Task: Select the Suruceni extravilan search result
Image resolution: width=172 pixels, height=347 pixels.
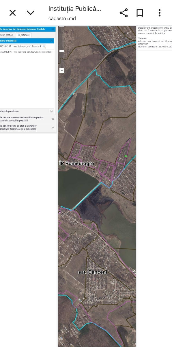Action: pos(26,52)
